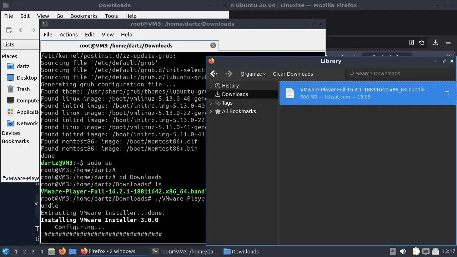Switch to root@VM3 terminal taskbar button

coord(185,251)
